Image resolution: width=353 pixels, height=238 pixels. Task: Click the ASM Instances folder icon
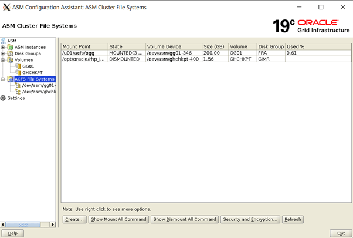pyautogui.click(x=11, y=47)
